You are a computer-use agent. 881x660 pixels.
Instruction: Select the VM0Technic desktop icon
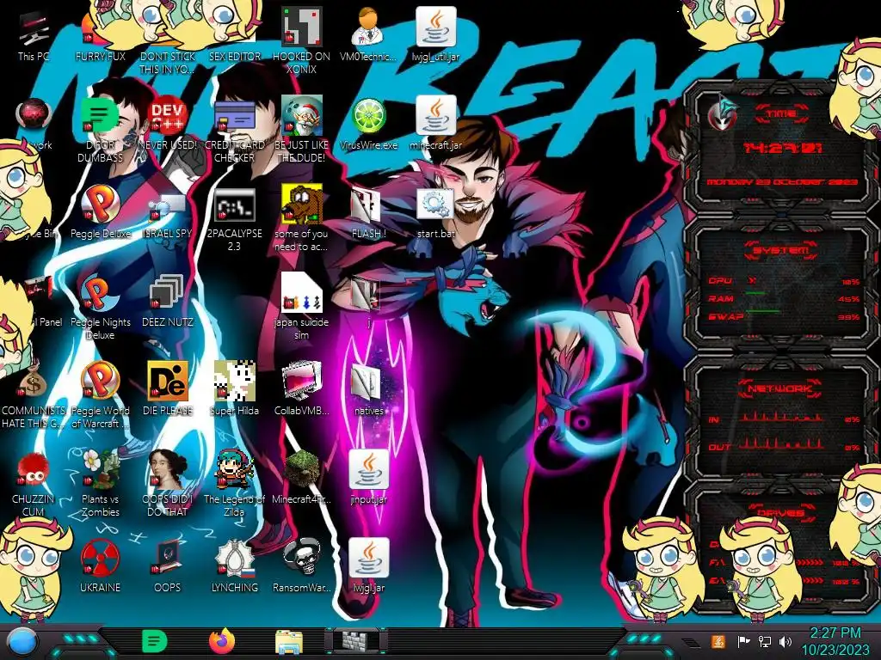(368, 34)
